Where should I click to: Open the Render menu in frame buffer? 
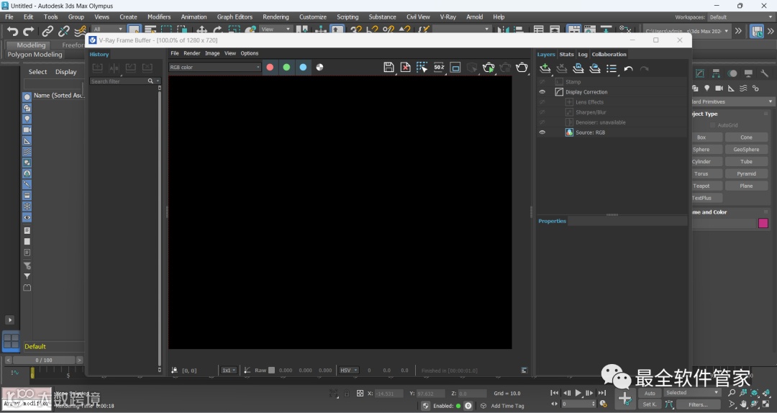(x=191, y=53)
